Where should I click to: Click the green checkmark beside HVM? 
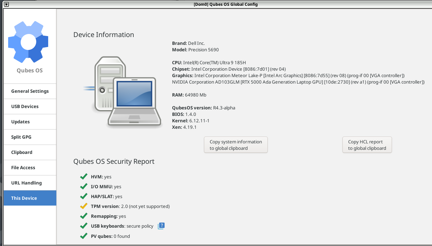pyautogui.click(x=83, y=177)
